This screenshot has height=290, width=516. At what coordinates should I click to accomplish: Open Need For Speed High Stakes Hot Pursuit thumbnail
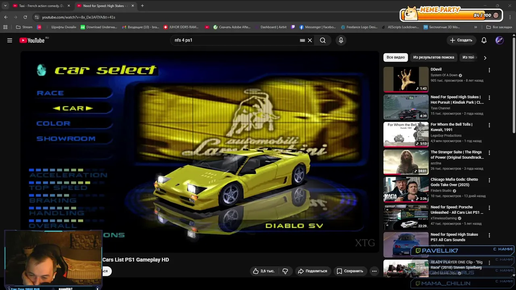[x=406, y=107]
